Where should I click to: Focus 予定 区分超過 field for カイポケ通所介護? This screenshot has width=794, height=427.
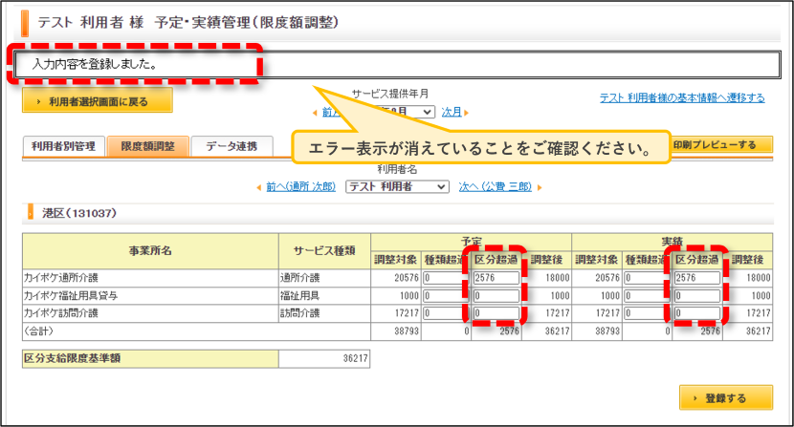coord(496,278)
